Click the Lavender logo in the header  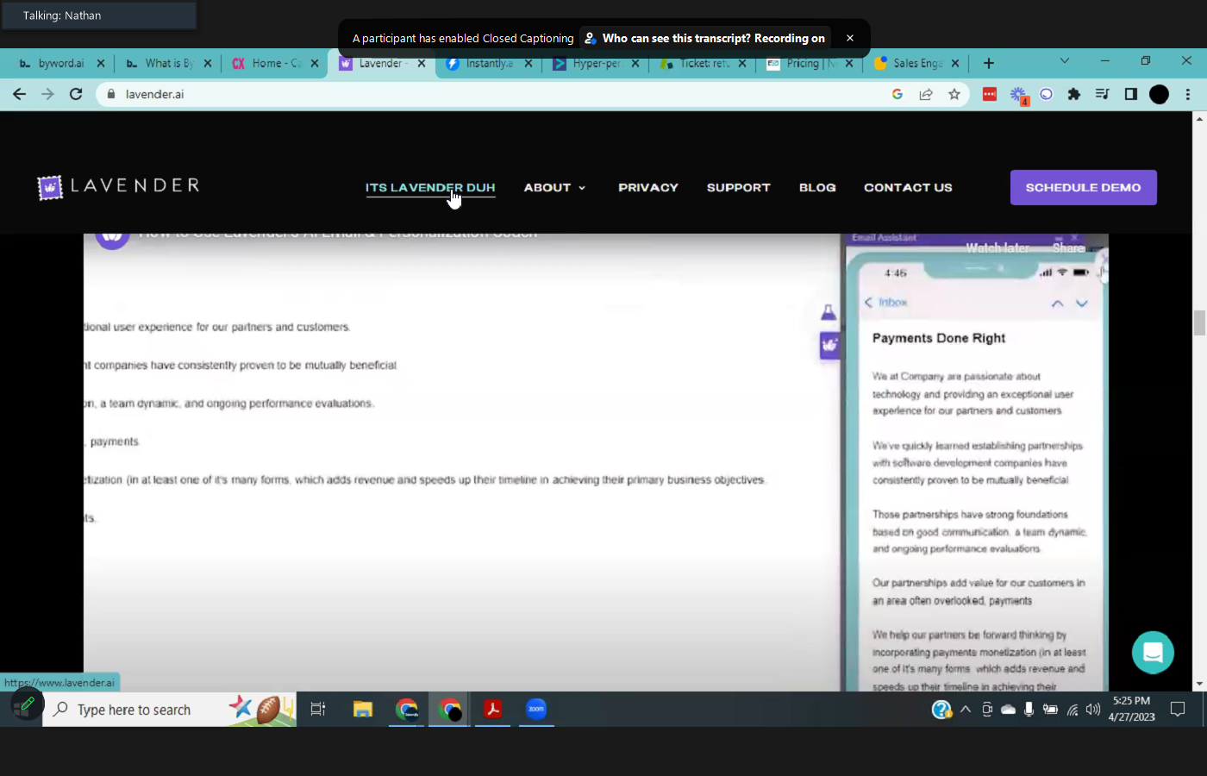pos(118,186)
